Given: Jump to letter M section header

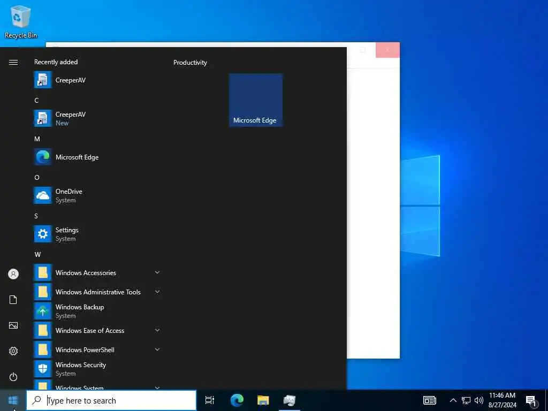Looking at the screenshot, I should 37,139.
